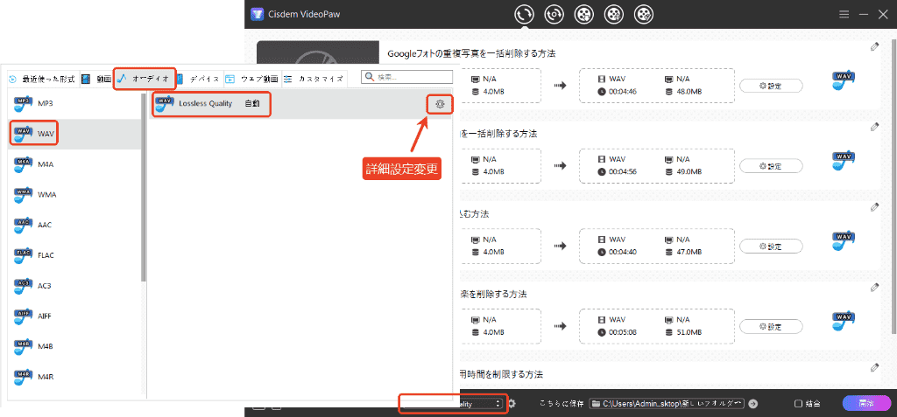The width and height of the screenshot is (897, 417).
Task: Click format list vertical scrollbar
Action: pos(144,189)
